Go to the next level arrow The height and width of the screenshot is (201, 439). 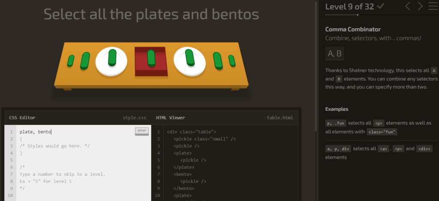tap(420, 6)
